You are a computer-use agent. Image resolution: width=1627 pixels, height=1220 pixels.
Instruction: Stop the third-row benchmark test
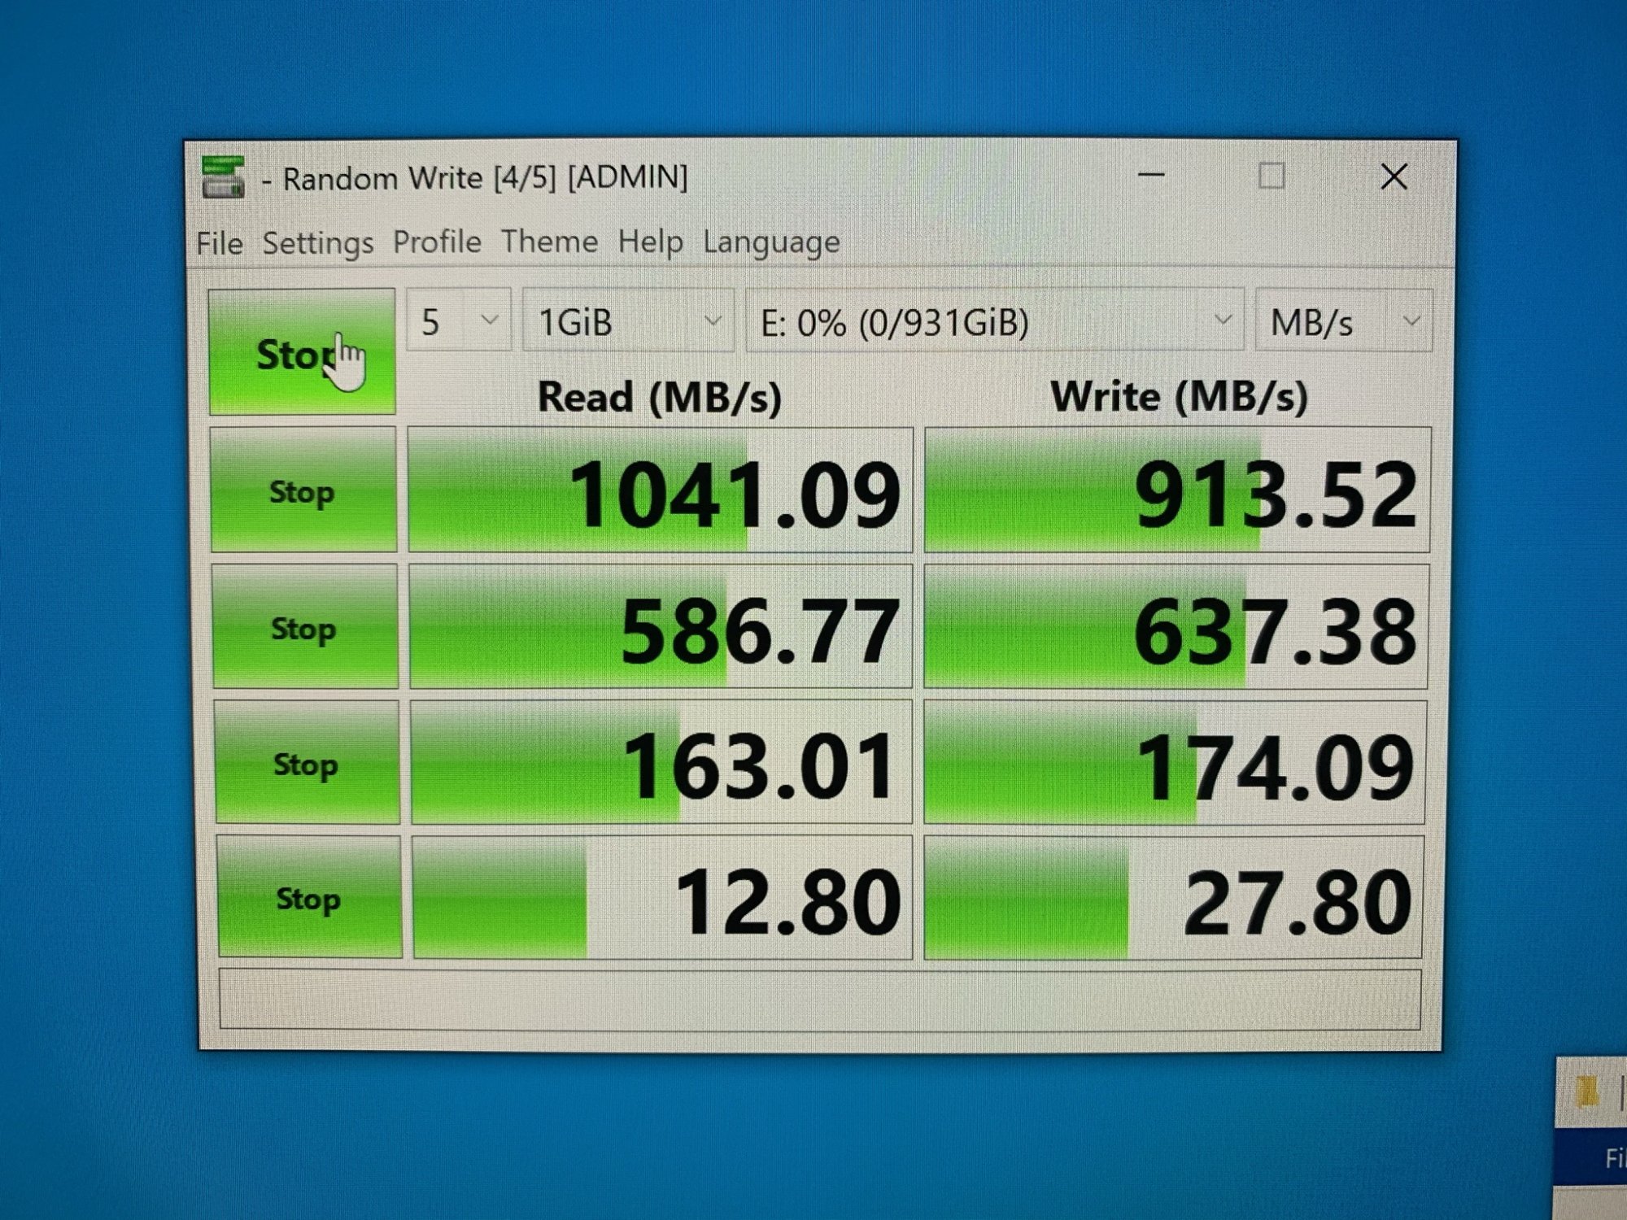306,763
